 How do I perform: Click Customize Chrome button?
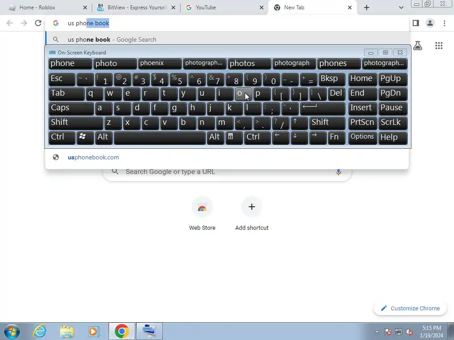click(x=411, y=309)
